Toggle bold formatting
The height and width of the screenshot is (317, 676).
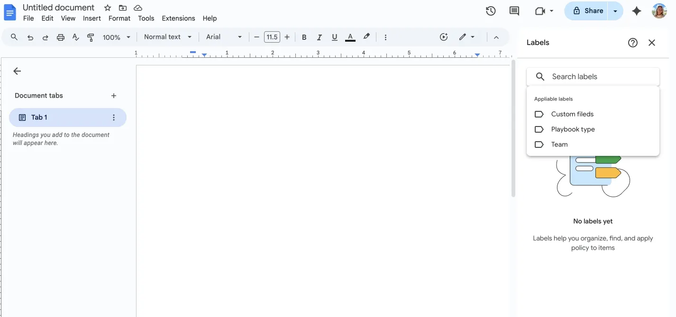304,36
